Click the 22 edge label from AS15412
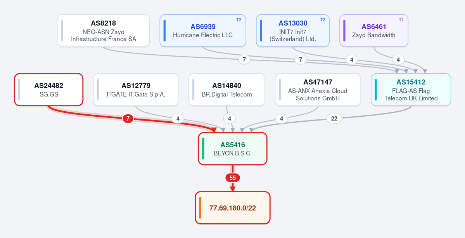The height and width of the screenshot is (238, 465). [x=334, y=119]
